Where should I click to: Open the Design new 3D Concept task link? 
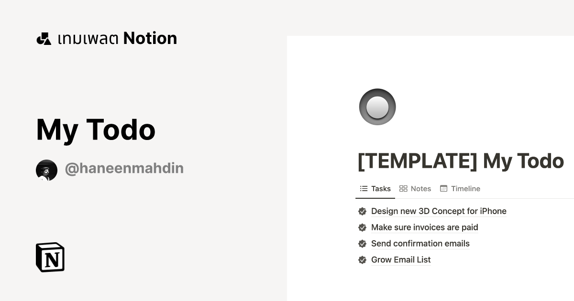point(439,211)
